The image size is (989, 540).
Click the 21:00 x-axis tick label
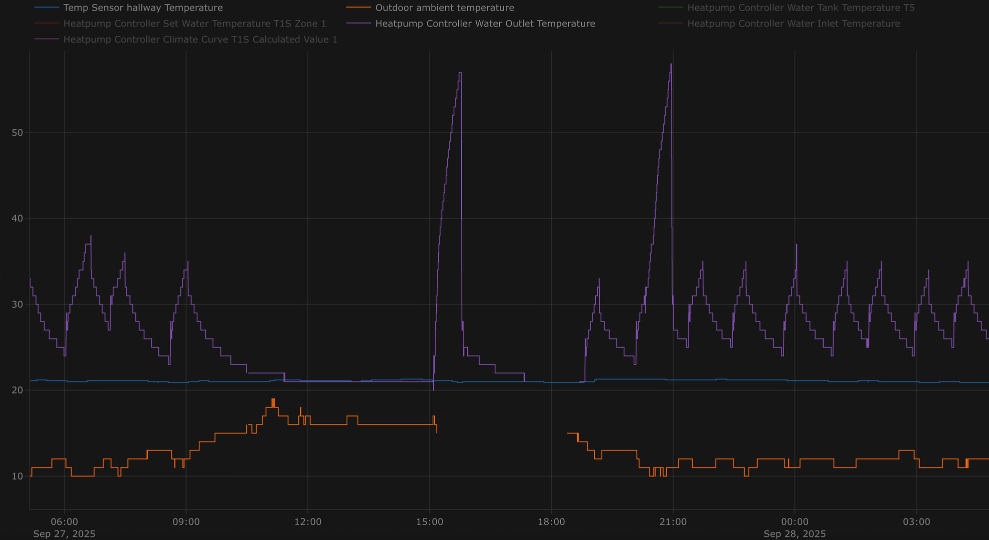(673, 522)
